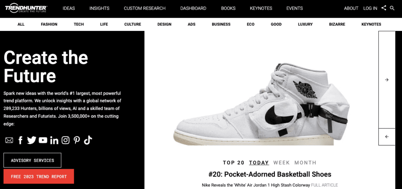402x189 pixels.
Task: Open the Facebook social icon
Action: coord(20,140)
